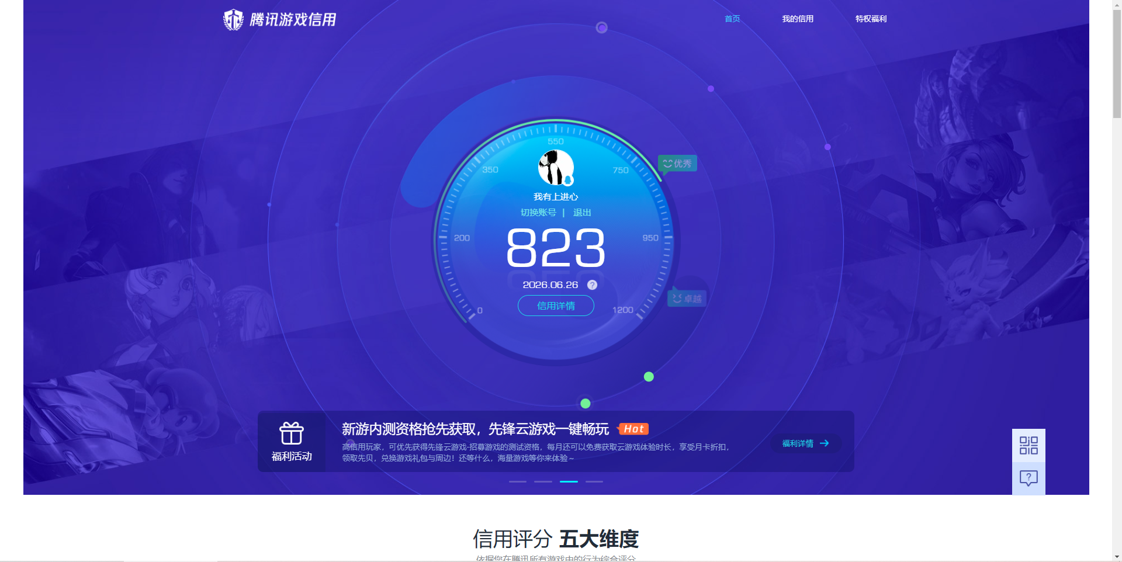Open the 特权福利 navigation tab
1122x562 pixels.
click(871, 19)
